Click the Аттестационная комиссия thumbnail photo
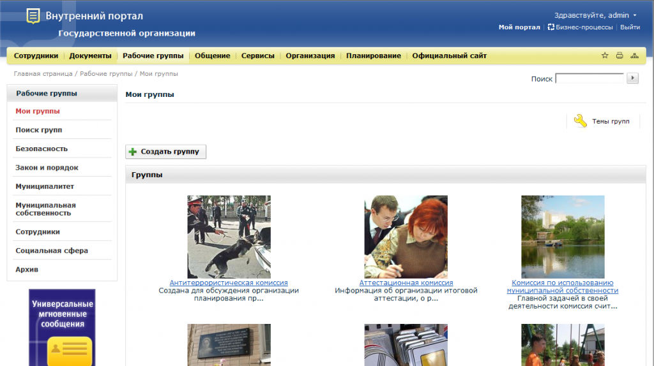 click(406, 237)
